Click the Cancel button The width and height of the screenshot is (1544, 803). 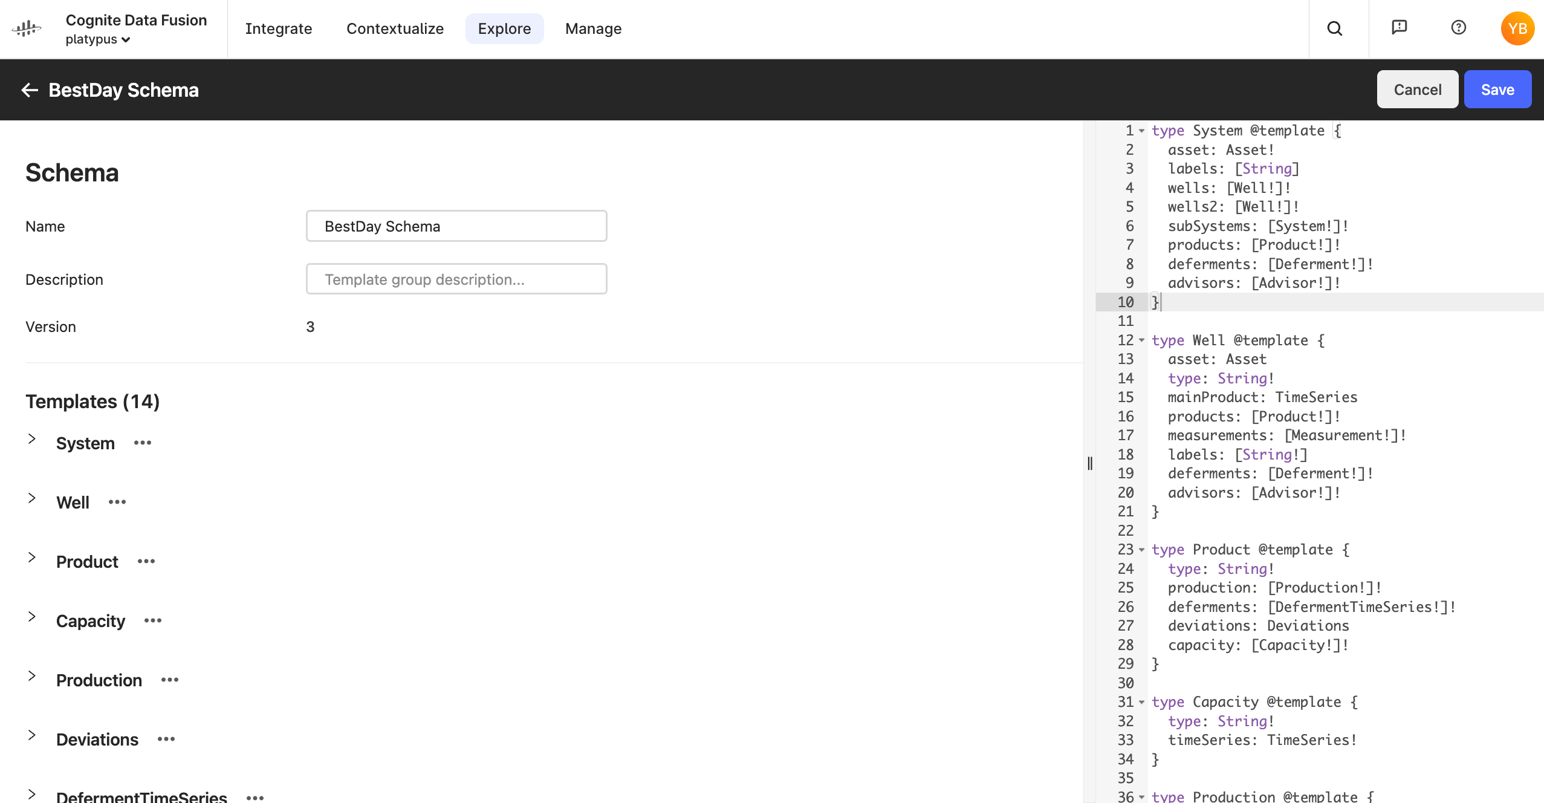(1418, 89)
